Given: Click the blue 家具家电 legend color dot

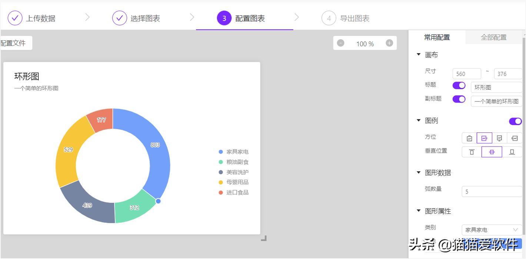Looking at the screenshot, I should pyautogui.click(x=221, y=152).
